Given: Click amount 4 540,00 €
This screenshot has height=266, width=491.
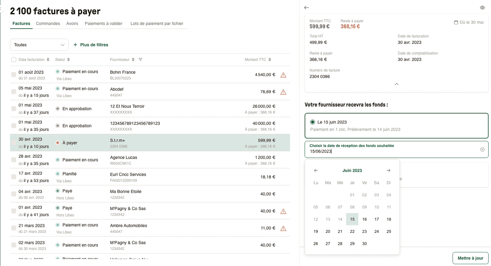Looking at the screenshot, I should click(265, 75).
